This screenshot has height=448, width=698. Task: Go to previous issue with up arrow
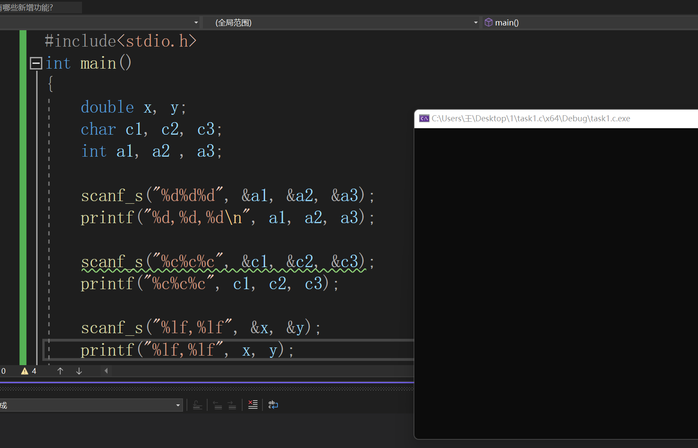60,371
